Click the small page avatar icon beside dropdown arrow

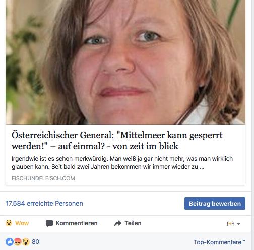pos(230,224)
